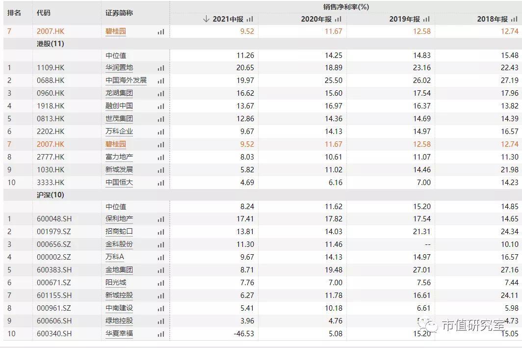Open the bar-chart icon next to 万科A
Viewport: 522px width, 348px height.
(160, 257)
